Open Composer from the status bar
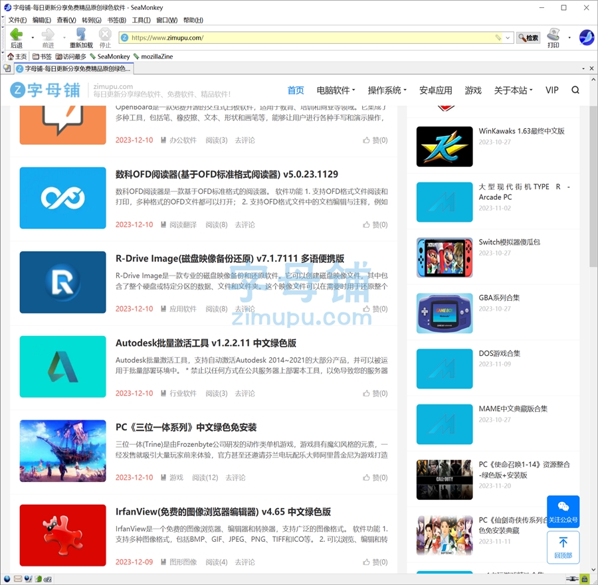The image size is (598, 585). pos(28,579)
